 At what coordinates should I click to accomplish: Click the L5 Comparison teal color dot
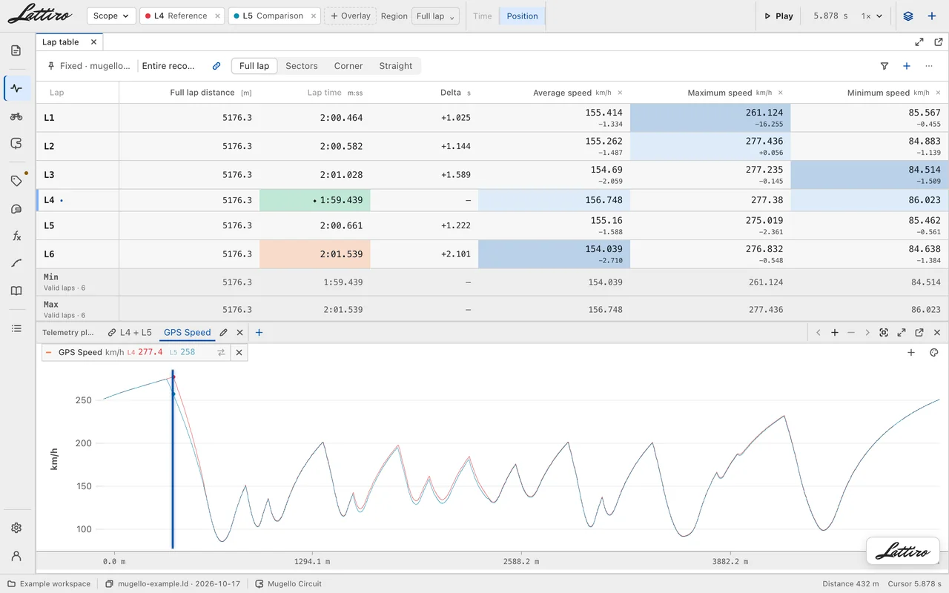(236, 16)
